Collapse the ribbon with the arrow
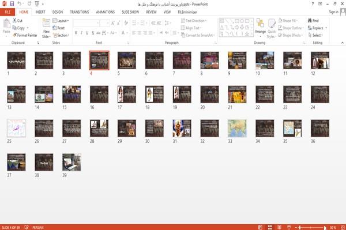 click(x=343, y=43)
